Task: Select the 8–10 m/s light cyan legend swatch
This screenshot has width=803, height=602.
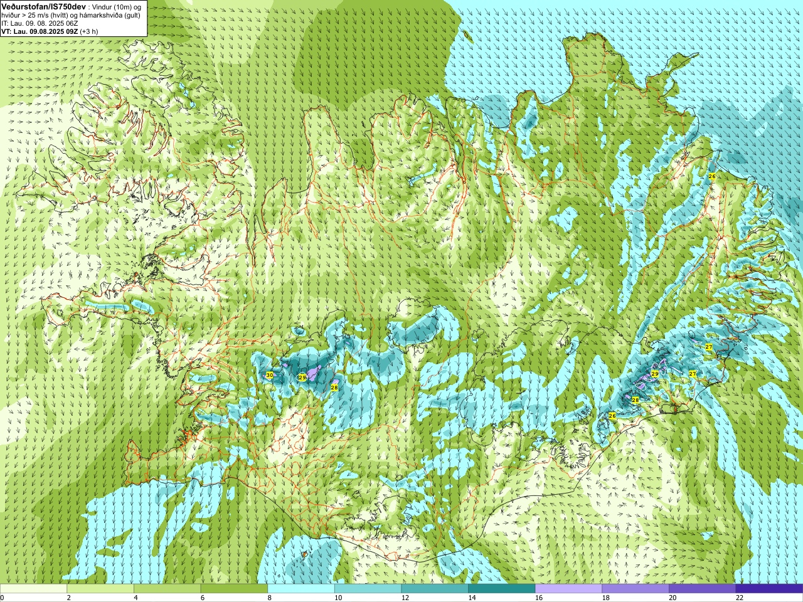Action: point(301,589)
